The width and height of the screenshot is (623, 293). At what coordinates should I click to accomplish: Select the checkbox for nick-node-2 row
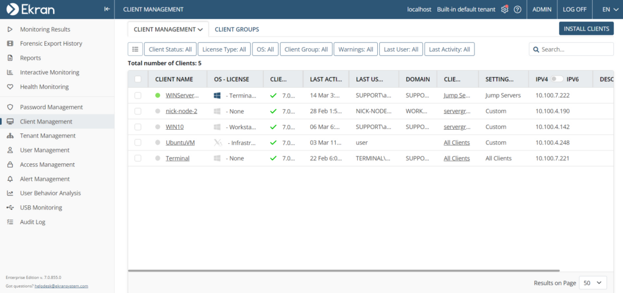click(x=138, y=111)
